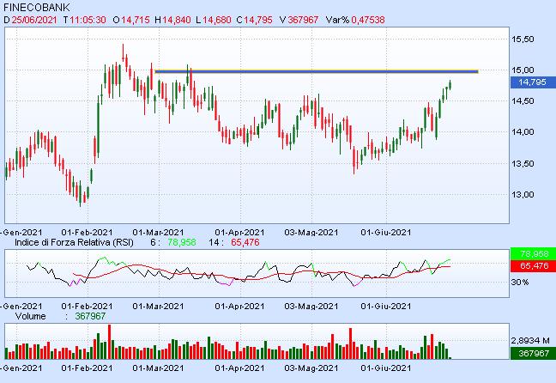
Task: Click 01-Mar-2021 on the price chart axis
Action: (158, 233)
